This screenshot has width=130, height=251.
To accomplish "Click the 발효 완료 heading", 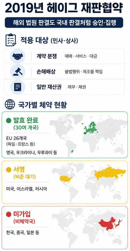I will coord(26,121).
